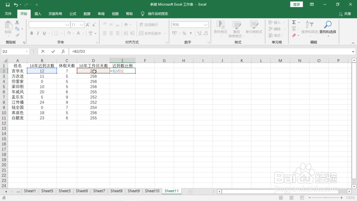Switch to Normal view in status bar

tap(281, 198)
